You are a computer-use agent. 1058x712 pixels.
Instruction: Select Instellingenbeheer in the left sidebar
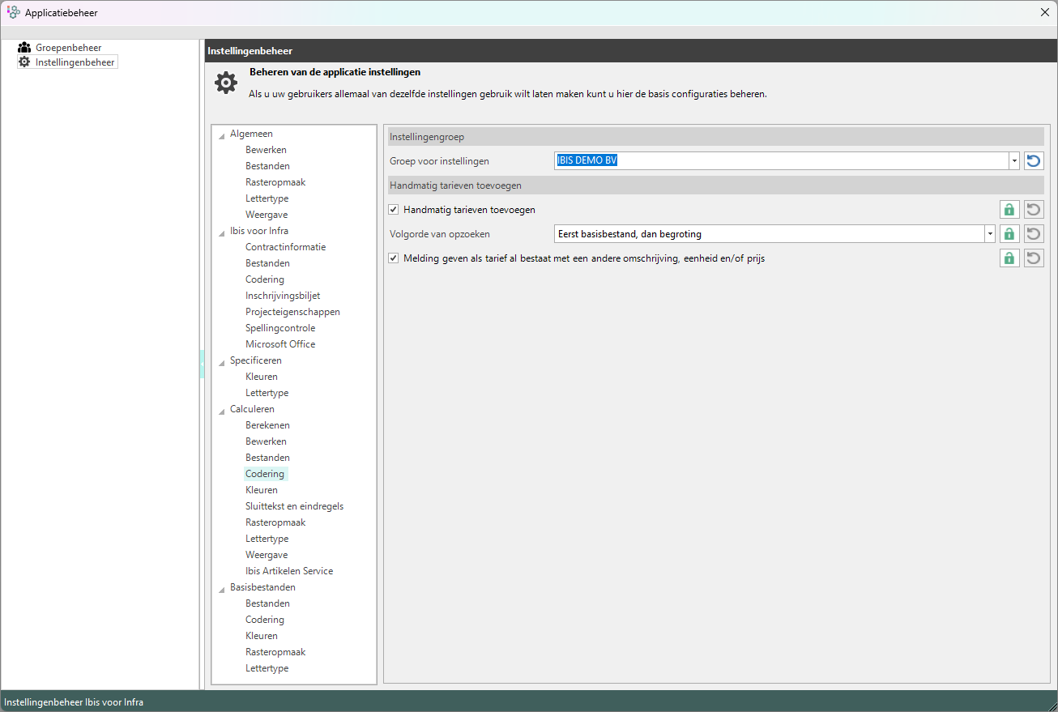pyautogui.click(x=75, y=62)
